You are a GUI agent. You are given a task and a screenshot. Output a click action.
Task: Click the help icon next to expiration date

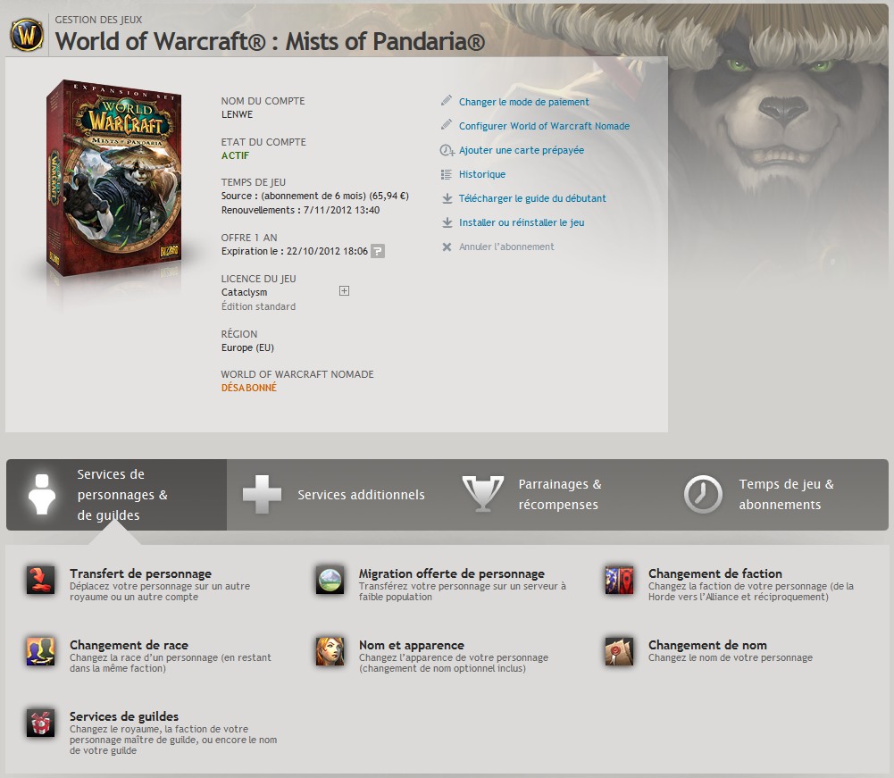pyautogui.click(x=378, y=251)
